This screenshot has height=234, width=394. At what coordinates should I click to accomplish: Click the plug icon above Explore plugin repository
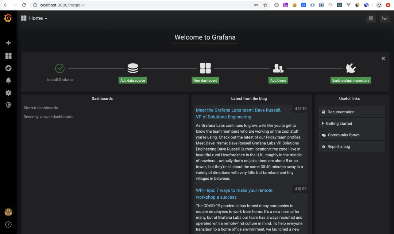point(351,68)
